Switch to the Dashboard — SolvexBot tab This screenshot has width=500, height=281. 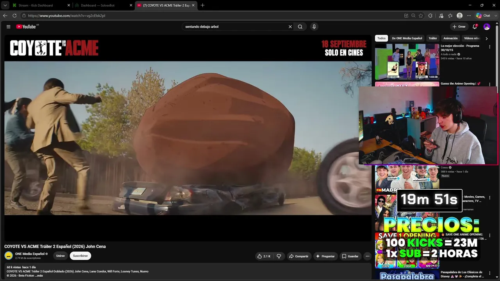pos(104,5)
